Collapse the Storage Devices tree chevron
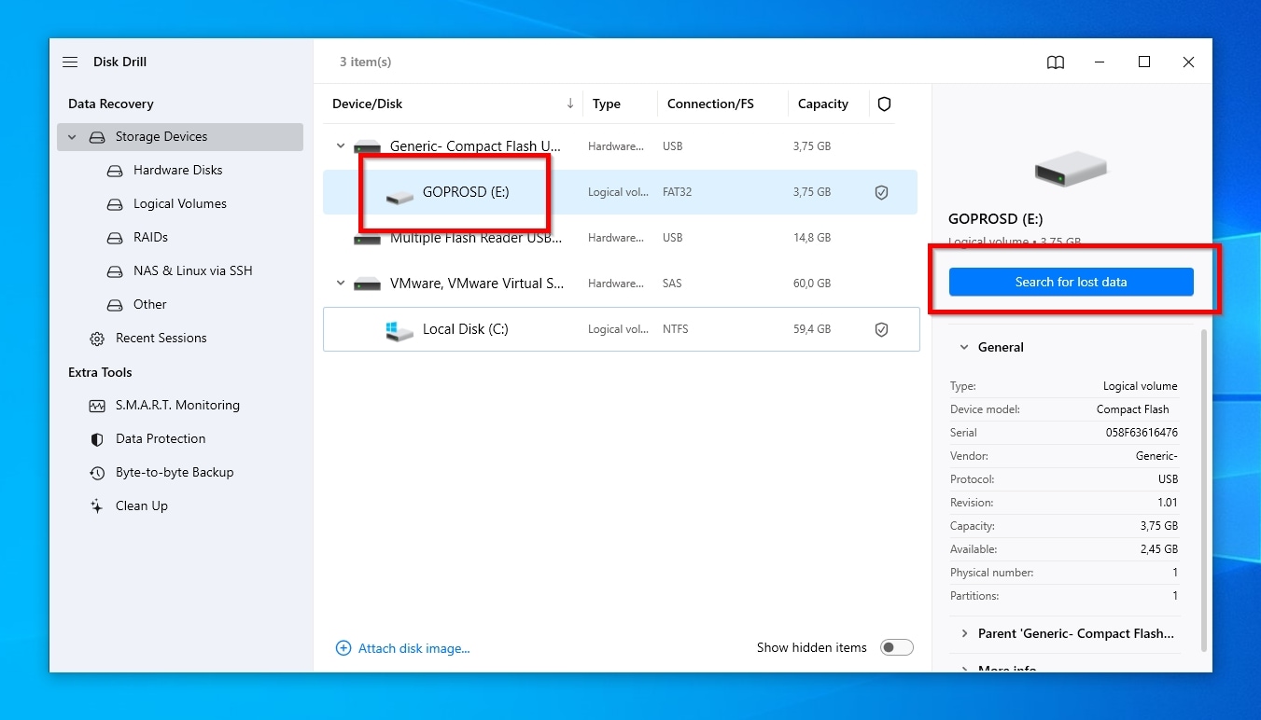The height and width of the screenshot is (720, 1261). pos(72,137)
